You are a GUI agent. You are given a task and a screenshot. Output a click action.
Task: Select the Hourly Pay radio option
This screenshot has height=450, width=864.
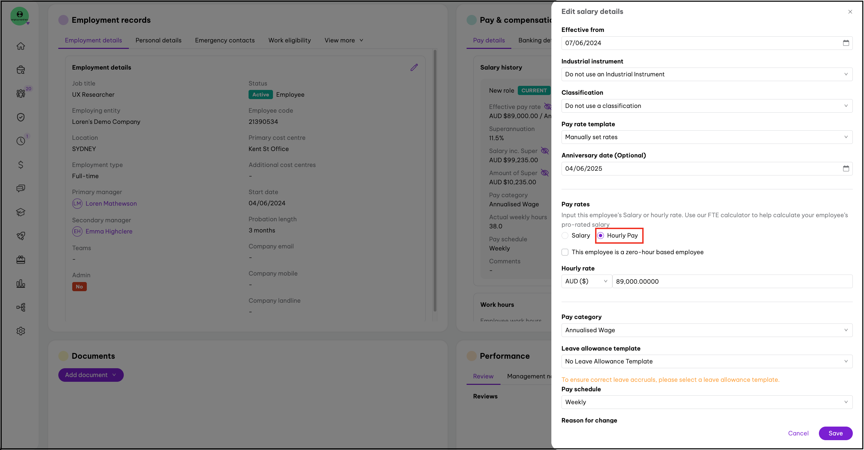point(601,236)
